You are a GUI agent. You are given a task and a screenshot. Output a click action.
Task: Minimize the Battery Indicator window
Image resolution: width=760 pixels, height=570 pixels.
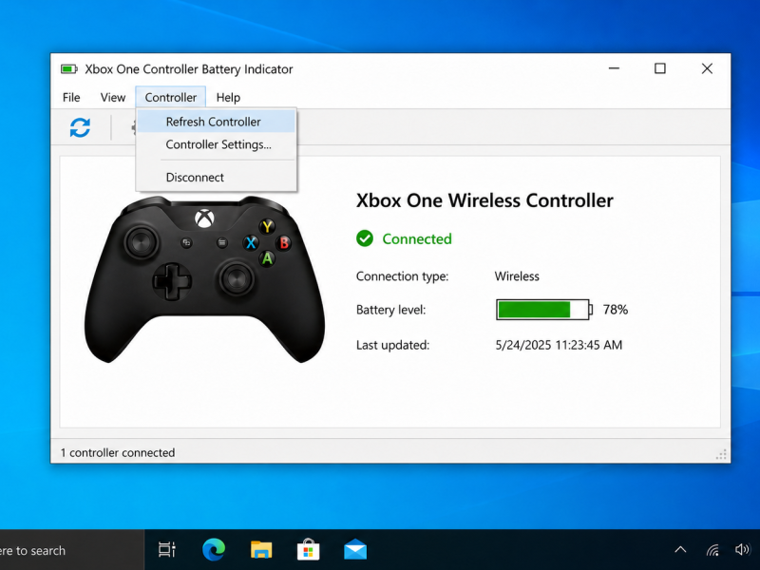pos(614,68)
